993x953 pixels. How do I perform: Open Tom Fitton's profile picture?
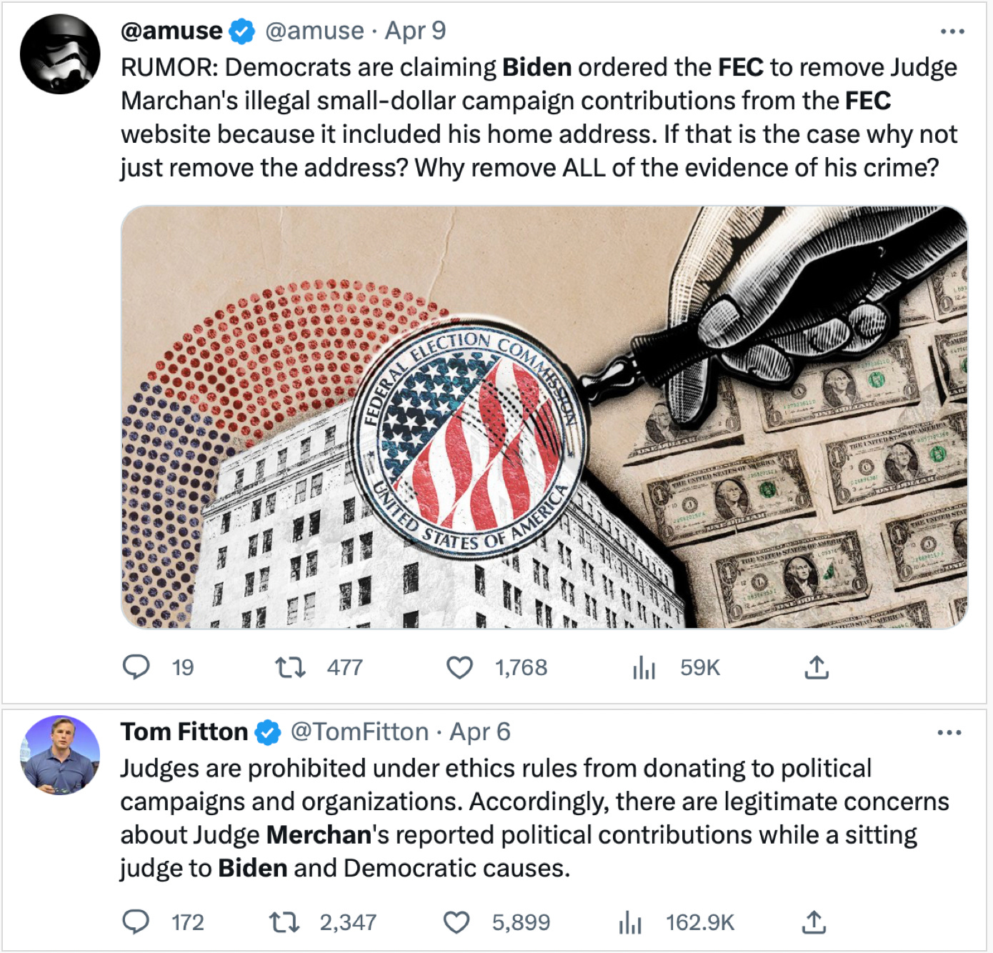pyautogui.click(x=60, y=755)
